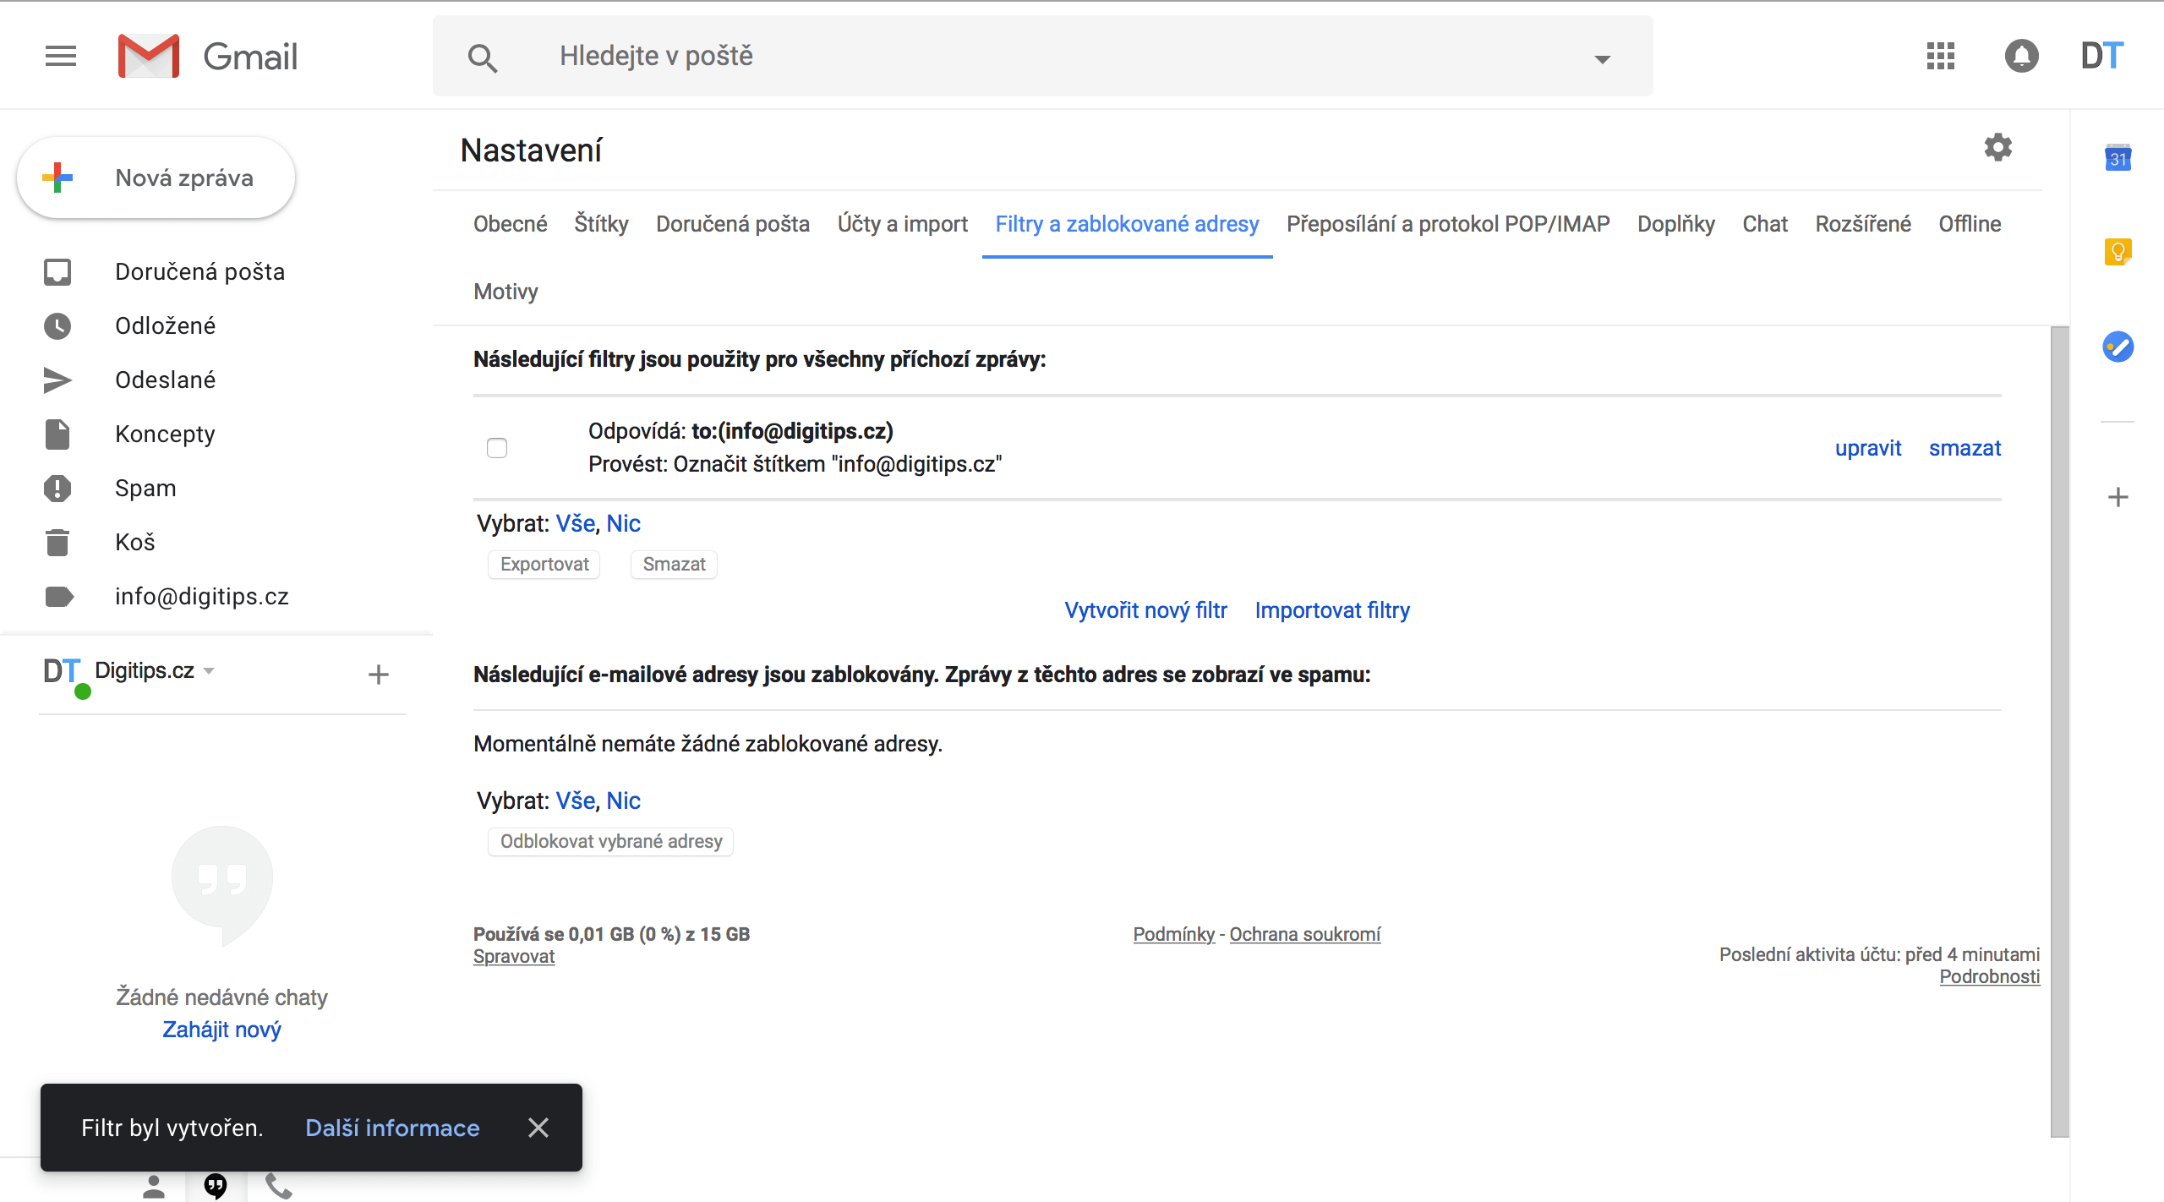Screen dimensions: 2164x1202
Task: Open the Motivy settings tab
Action: click(505, 291)
